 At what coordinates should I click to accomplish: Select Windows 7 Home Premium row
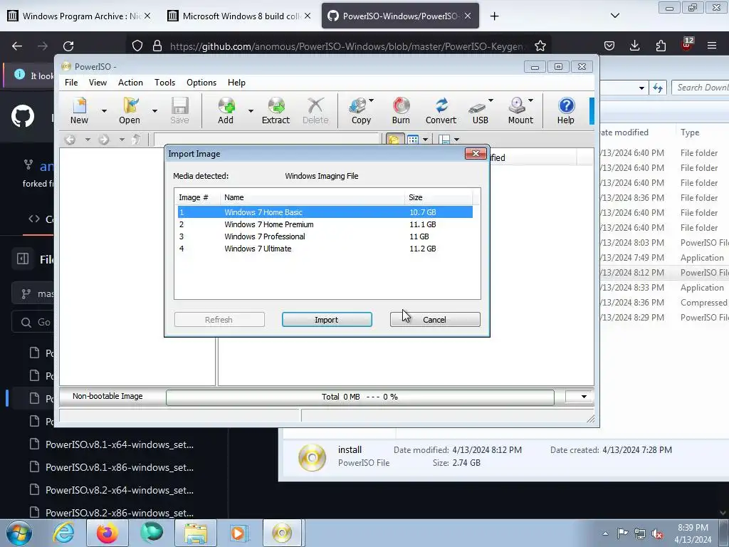[x=325, y=224]
